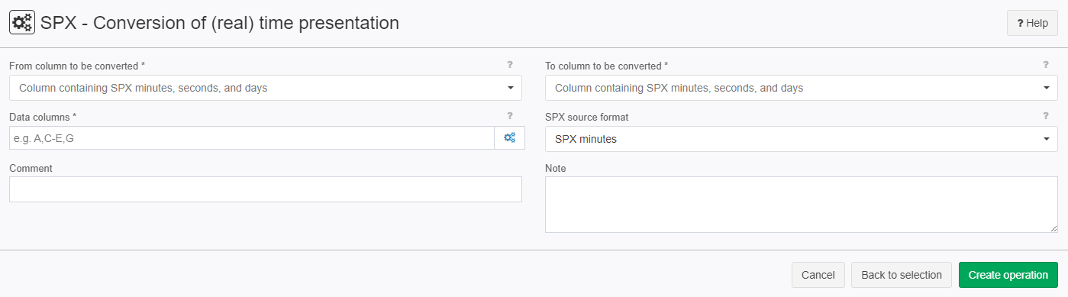Expand the To column to be converted dropdown

coord(802,88)
